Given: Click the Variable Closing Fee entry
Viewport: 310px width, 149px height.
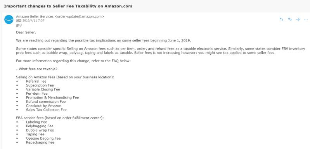Looking at the screenshot, I should (43, 89).
